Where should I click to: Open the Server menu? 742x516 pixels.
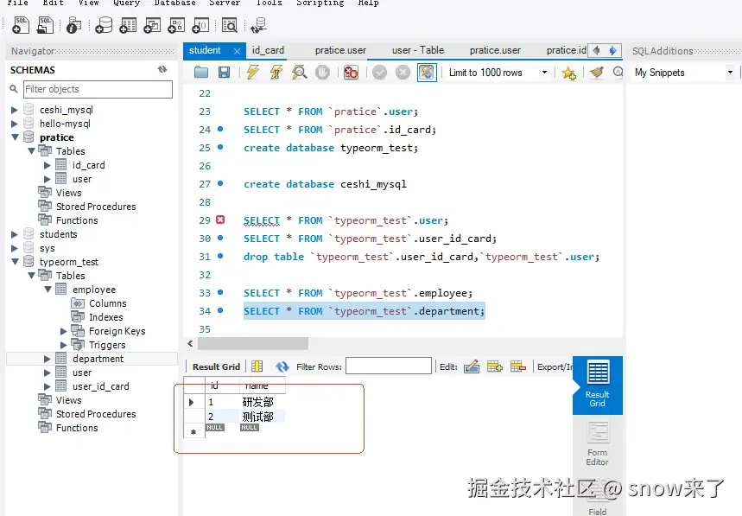[225, 3]
